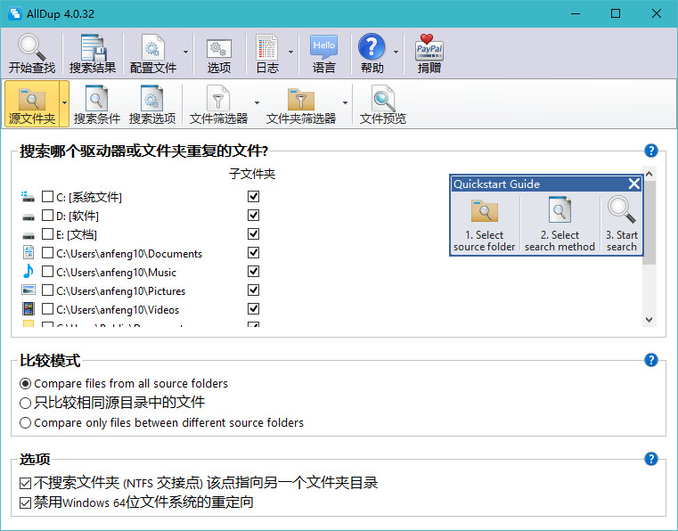Select the 源文件夹 tab
678x531 pixels.
click(31, 104)
